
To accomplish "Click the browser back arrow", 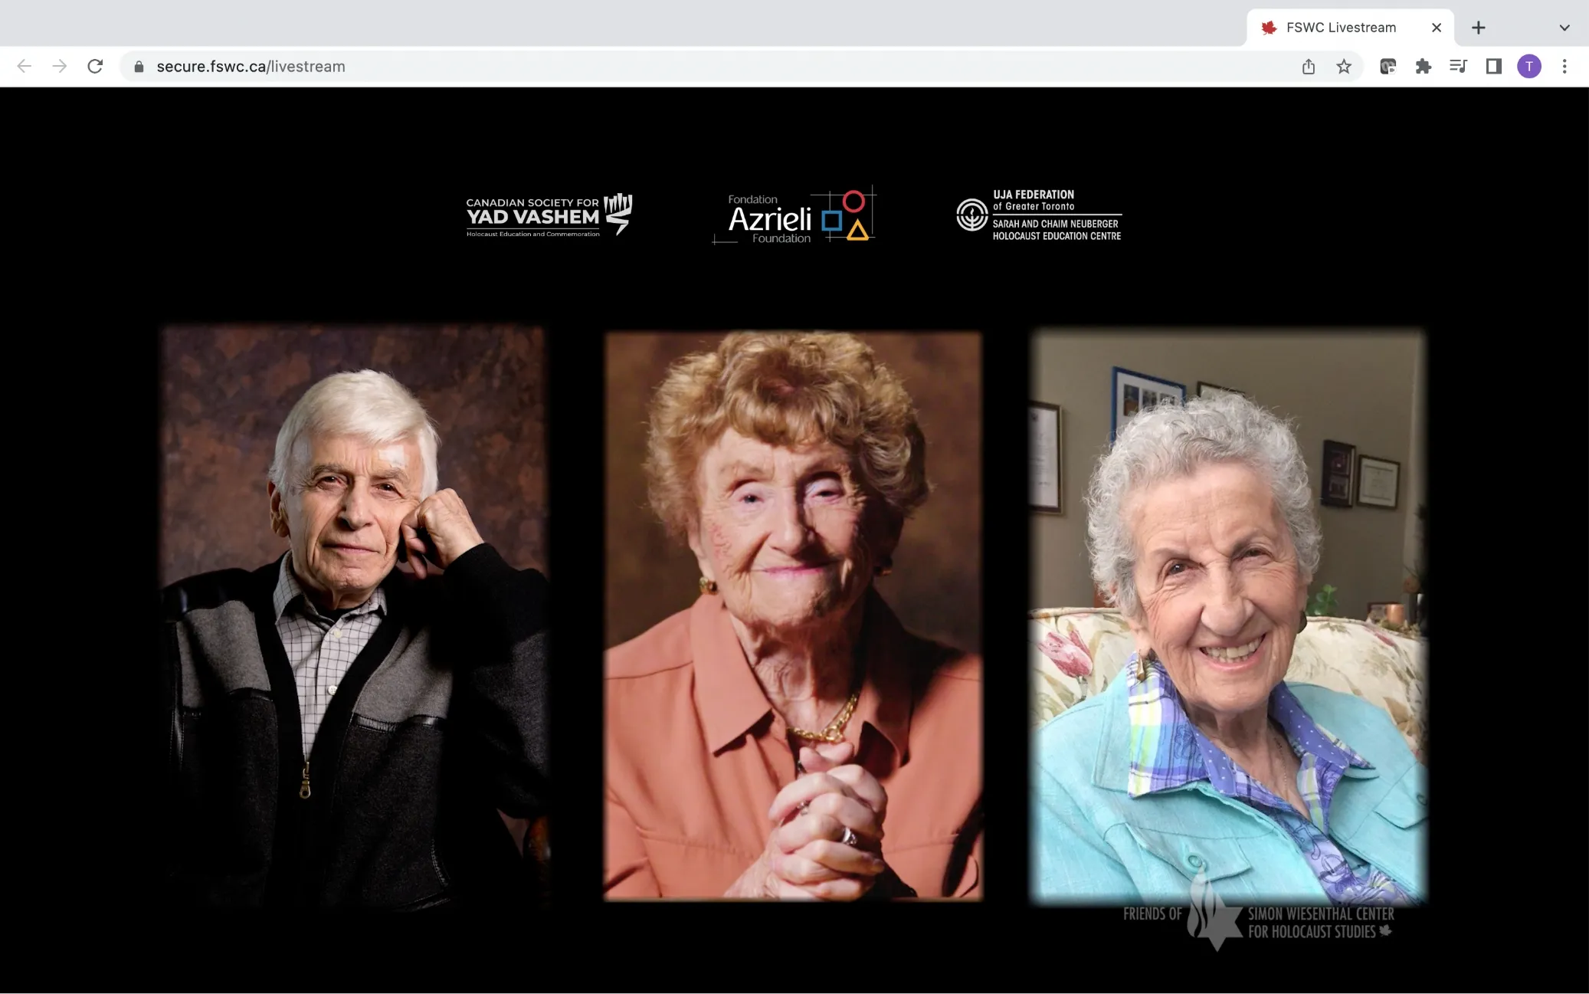I will 24,67.
